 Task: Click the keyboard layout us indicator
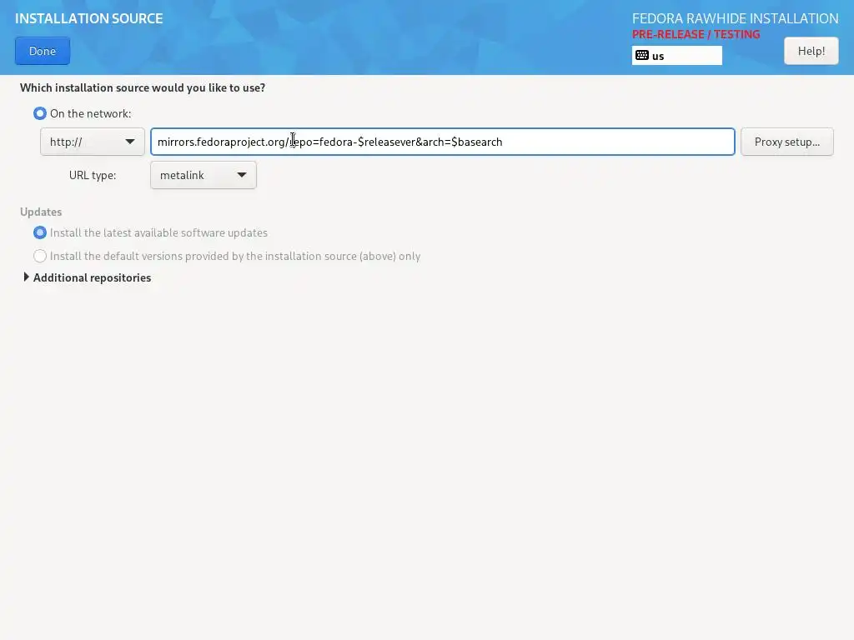pyautogui.click(x=676, y=56)
